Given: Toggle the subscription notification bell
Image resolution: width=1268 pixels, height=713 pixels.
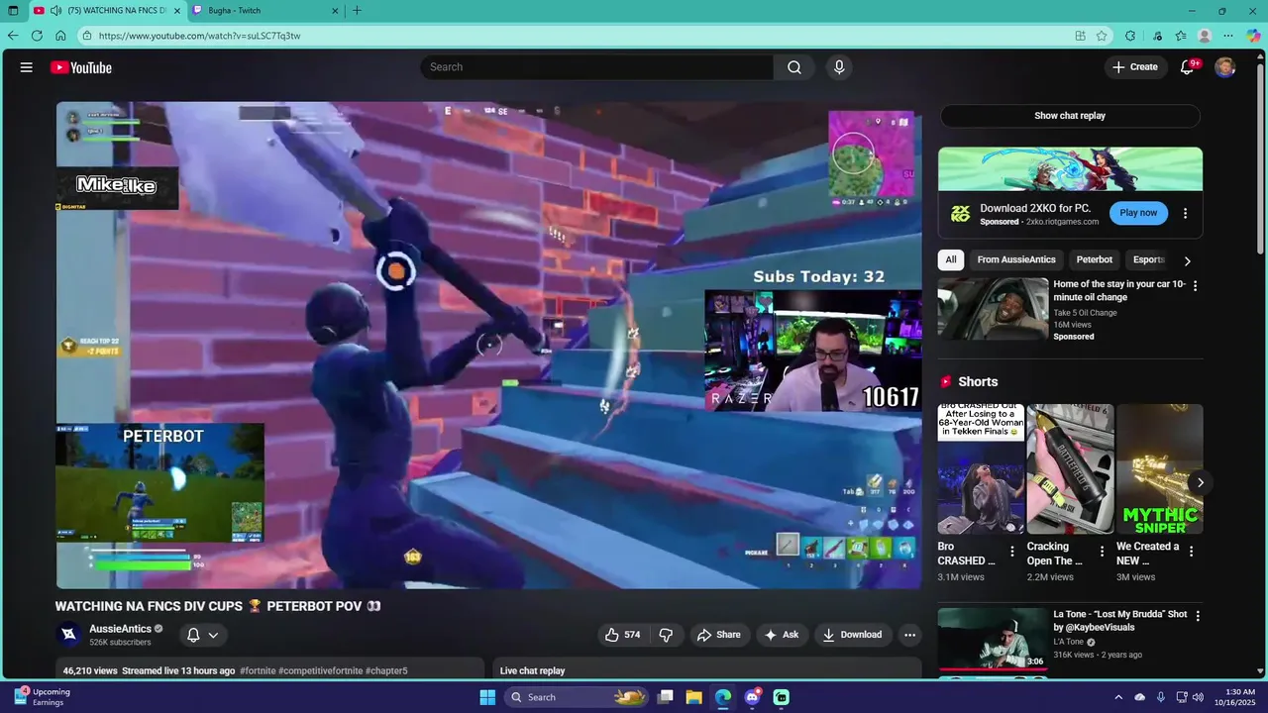Looking at the screenshot, I should (194, 635).
